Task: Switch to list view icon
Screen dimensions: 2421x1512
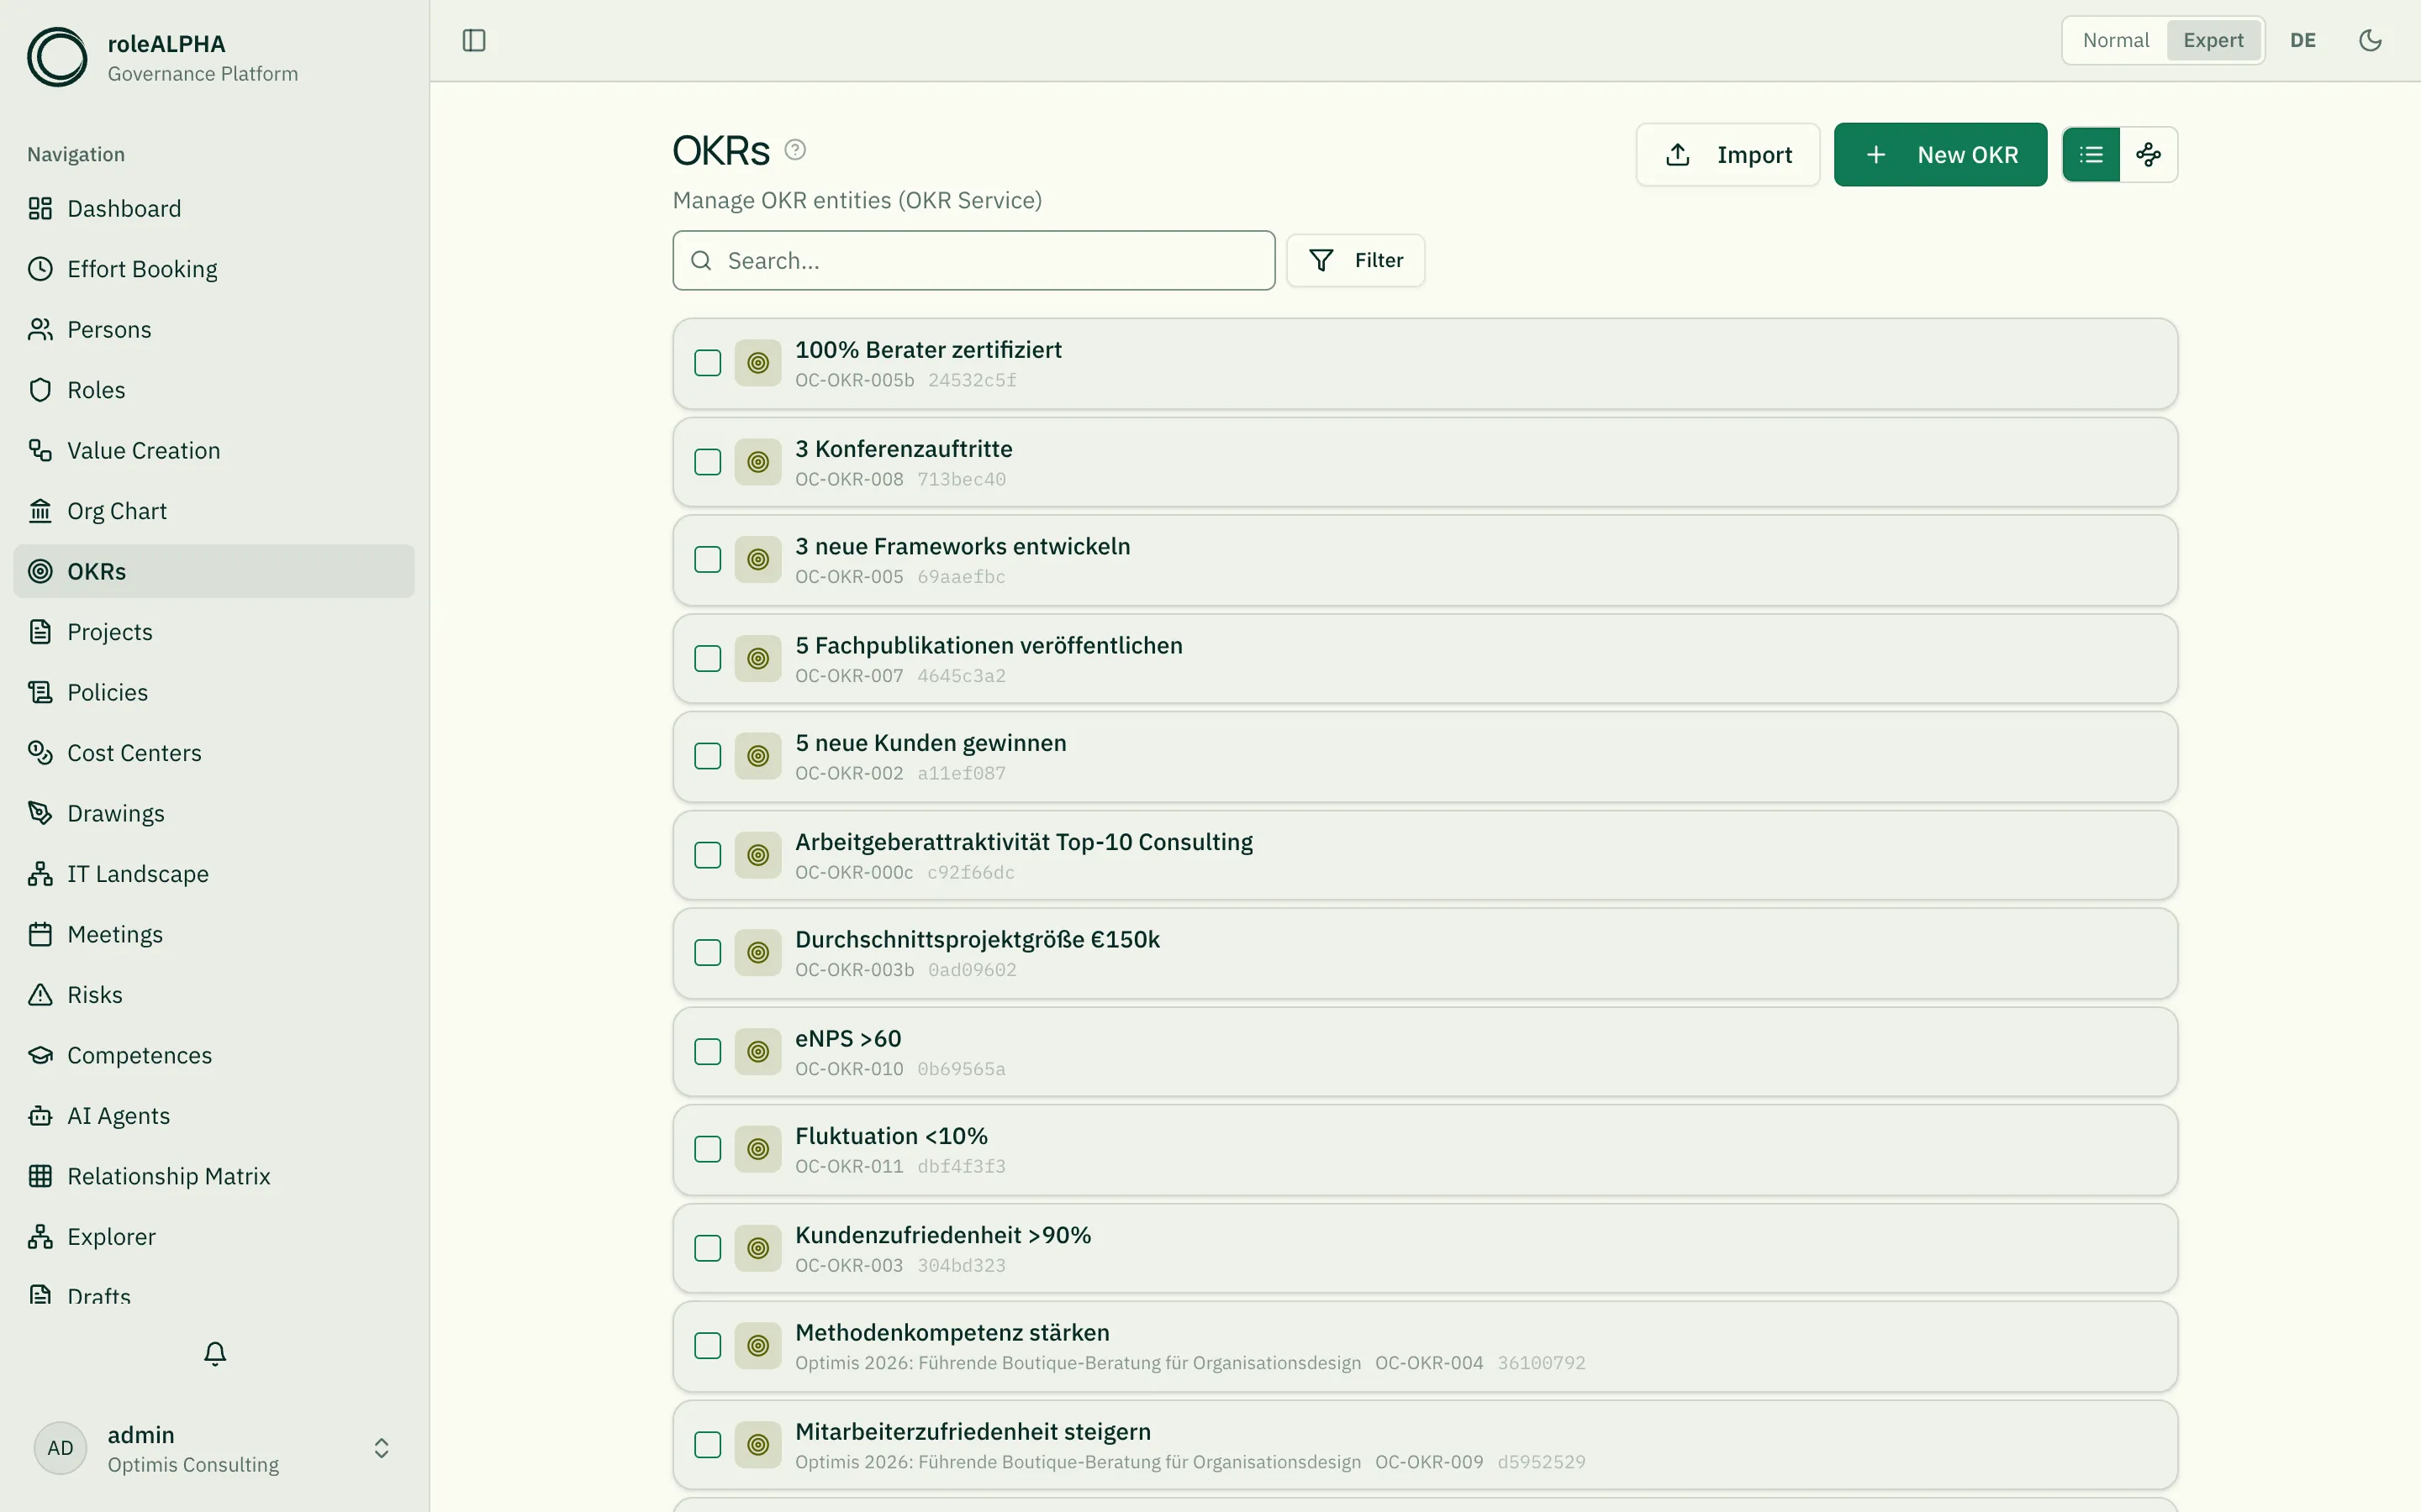Action: pos(2091,154)
